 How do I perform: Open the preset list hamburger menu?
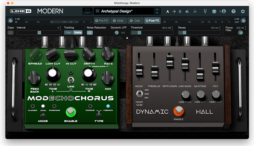(97, 11)
